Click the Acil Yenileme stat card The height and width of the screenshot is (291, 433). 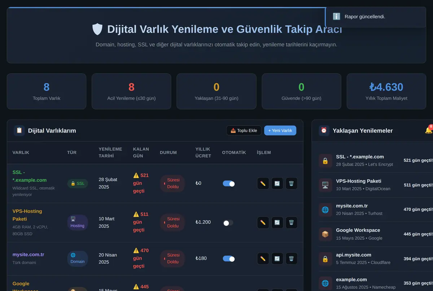[131, 91]
